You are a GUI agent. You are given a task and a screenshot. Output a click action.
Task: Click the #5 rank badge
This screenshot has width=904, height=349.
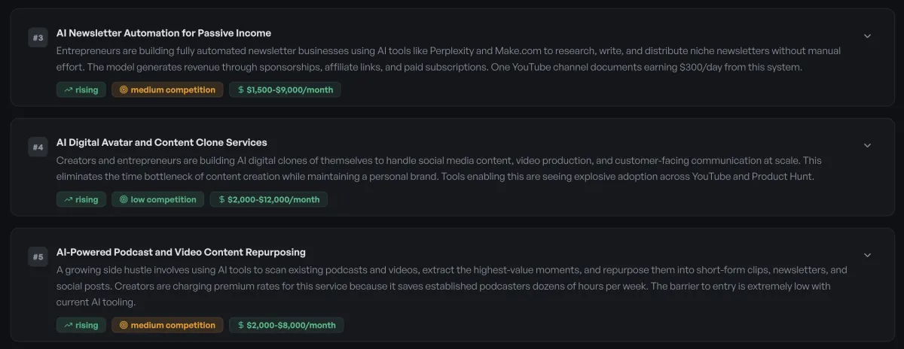click(x=38, y=257)
